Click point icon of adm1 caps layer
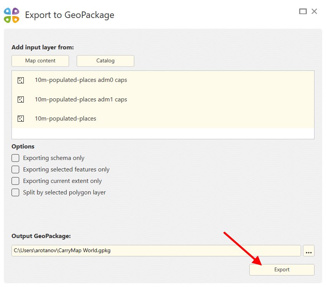The height and width of the screenshot is (287, 326). coord(21,99)
